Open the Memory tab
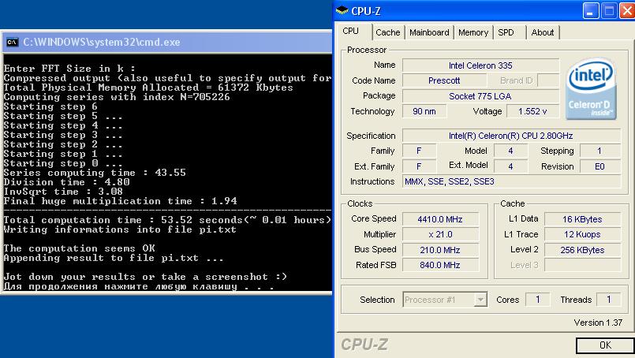Screen dimensions: 635x358 click(x=473, y=32)
